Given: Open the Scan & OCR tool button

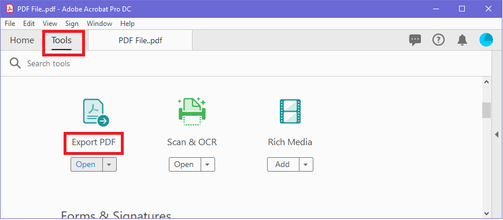Looking at the screenshot, I should [185, 164].
